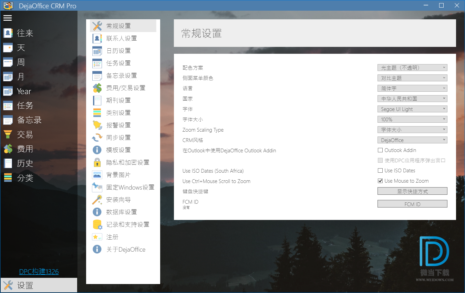Click the 日历设置 calendar icon

(x=97, y=51)
